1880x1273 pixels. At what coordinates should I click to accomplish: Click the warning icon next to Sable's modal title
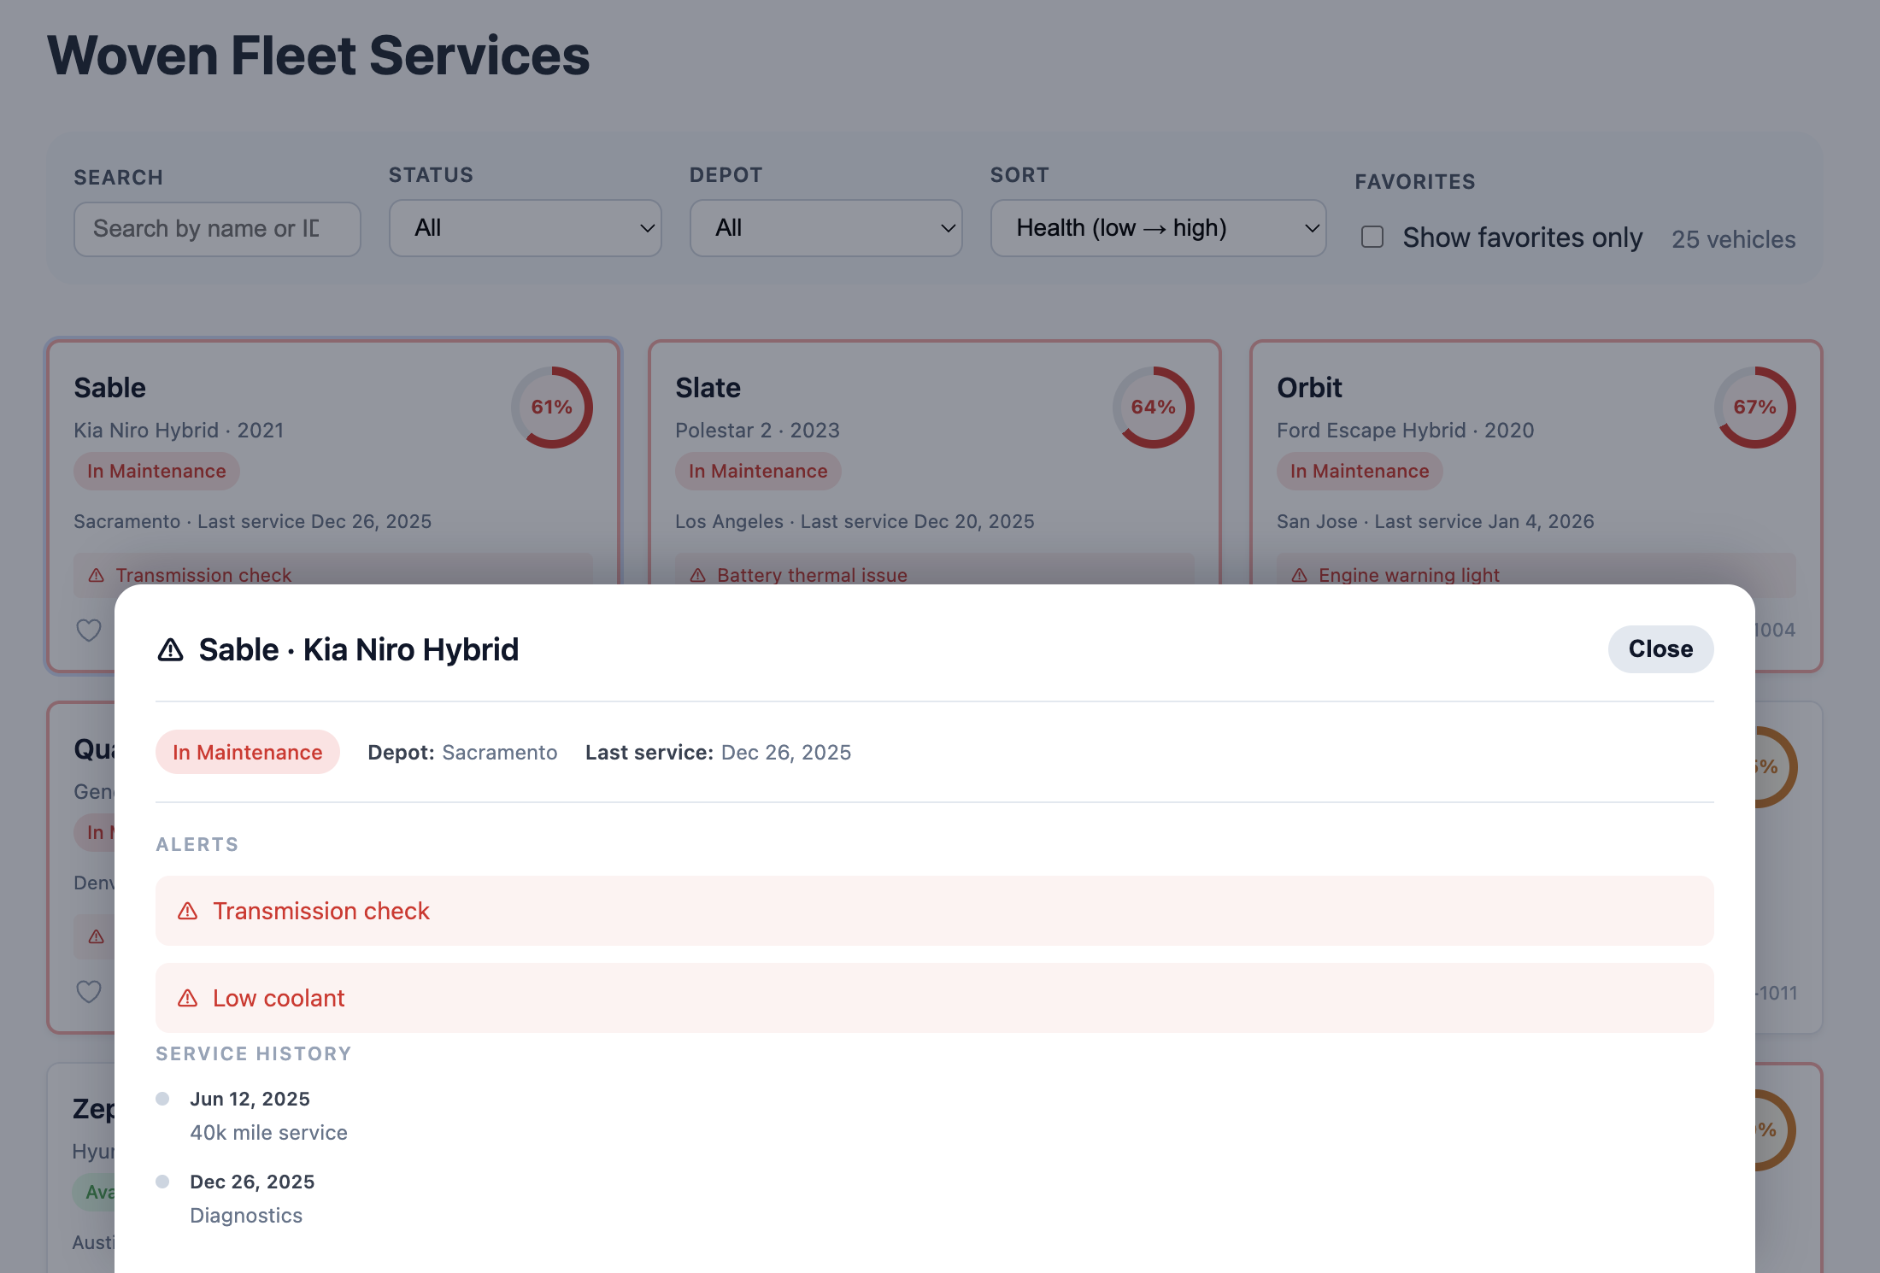point(170,650)
